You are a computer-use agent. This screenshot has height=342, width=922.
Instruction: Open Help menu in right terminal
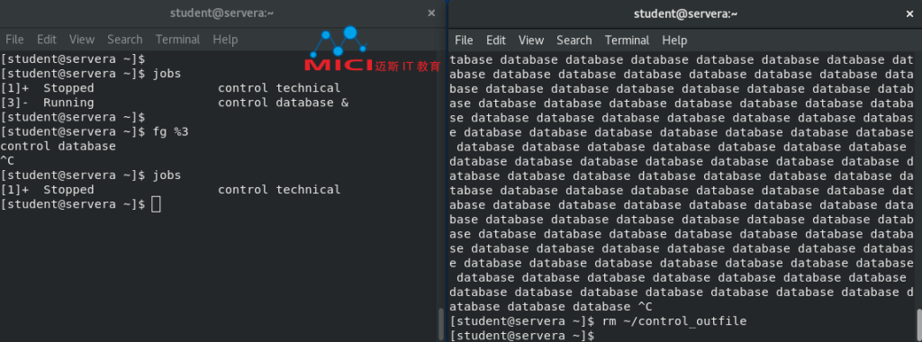tap(674, 40)
